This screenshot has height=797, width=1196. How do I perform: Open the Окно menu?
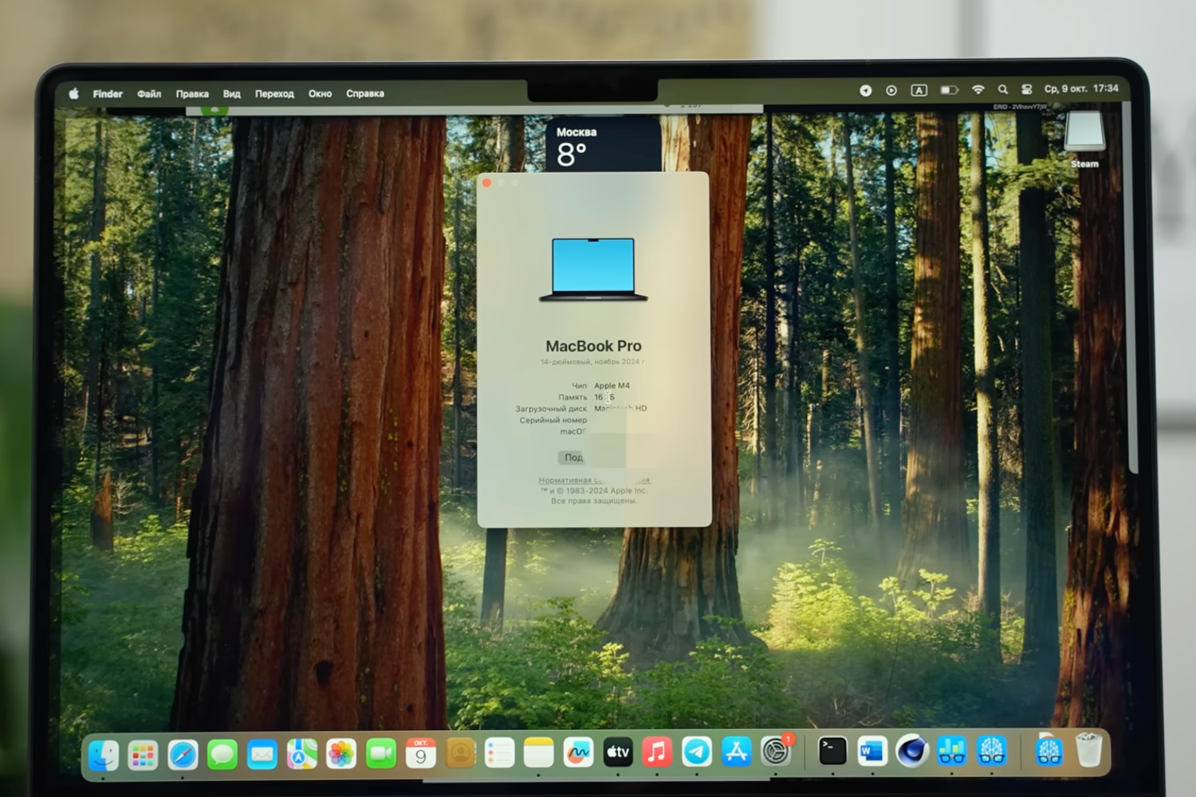coord(320,93)
